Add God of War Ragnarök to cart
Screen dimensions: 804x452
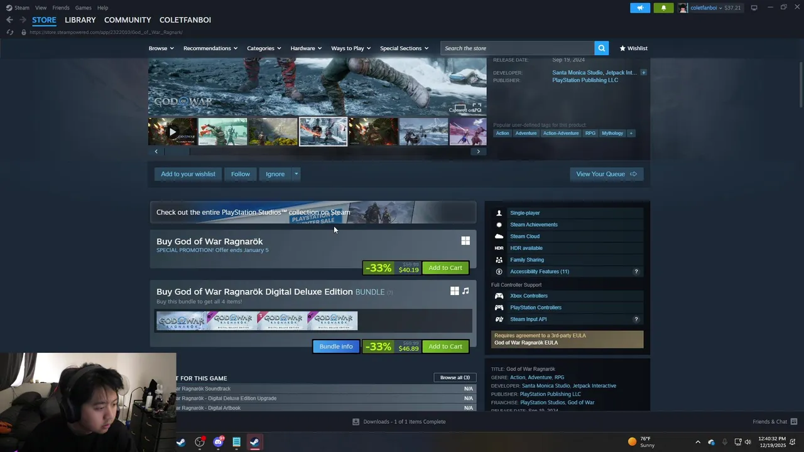click(x=445, y=268)
